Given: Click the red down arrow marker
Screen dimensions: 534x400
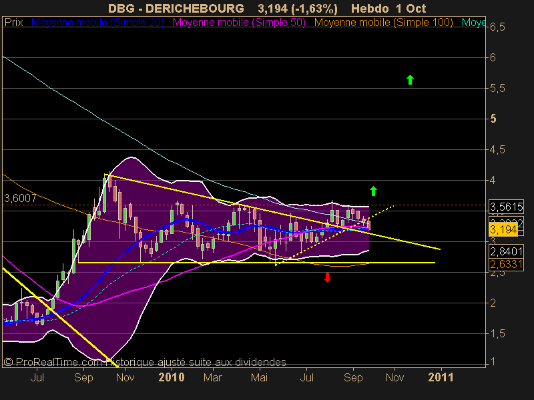Looking at the screenshot, I should coord(327,277).
